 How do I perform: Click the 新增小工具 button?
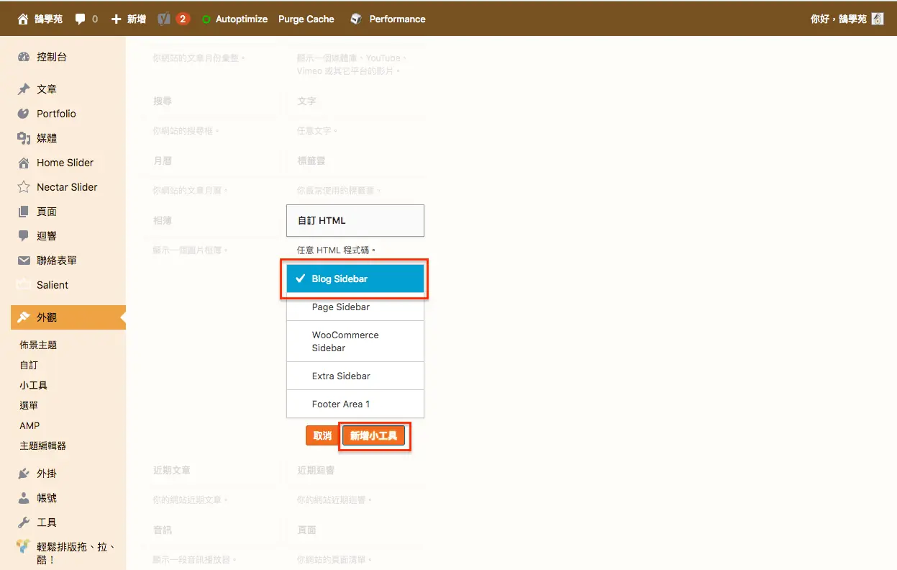click(374, 436)
